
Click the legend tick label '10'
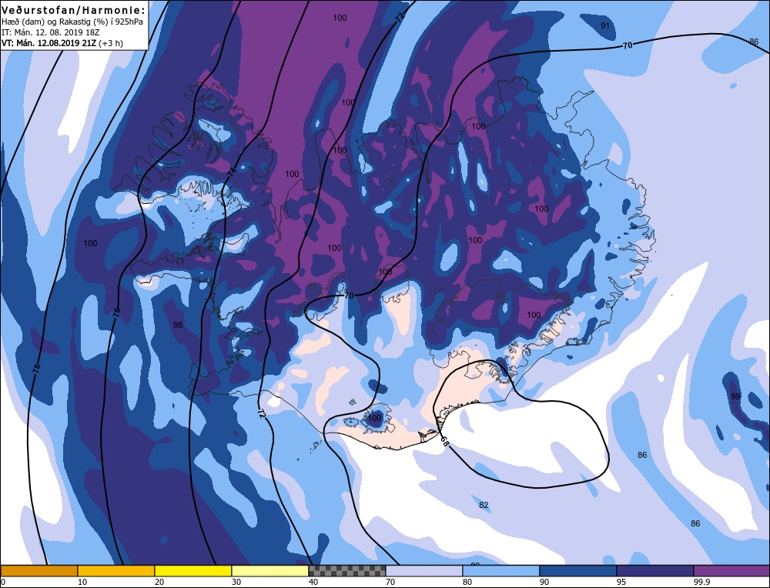point(82,583)
